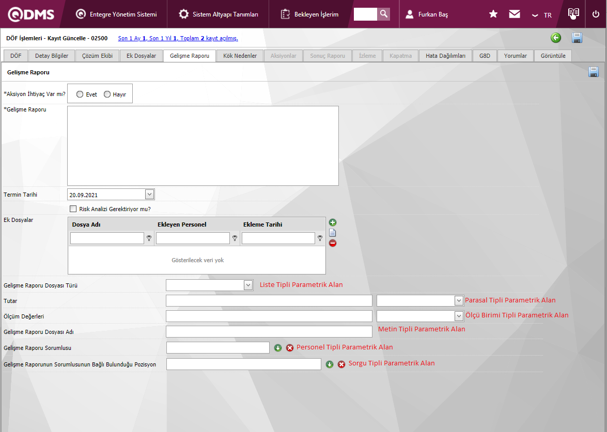Image resolution: width=607 pixels, height=432 pixels.
Task: Open the help book icon
Action: tap(573, 13)
